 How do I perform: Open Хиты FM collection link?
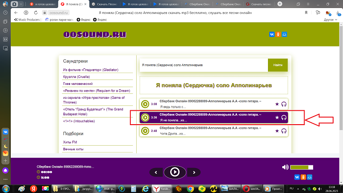70,142
